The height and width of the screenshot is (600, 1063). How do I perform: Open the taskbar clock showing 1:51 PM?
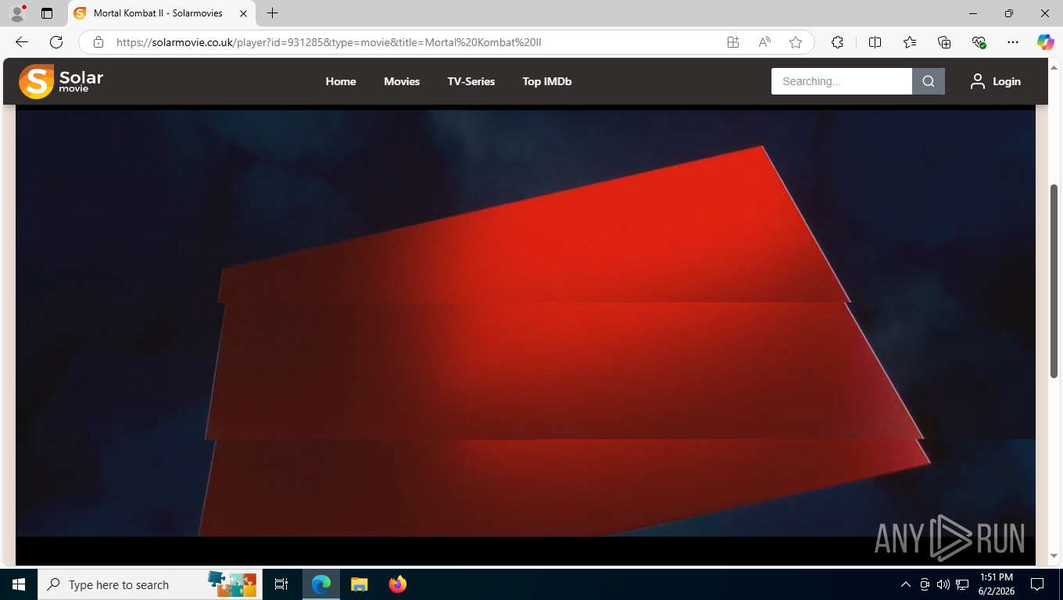tap(996, 584)
